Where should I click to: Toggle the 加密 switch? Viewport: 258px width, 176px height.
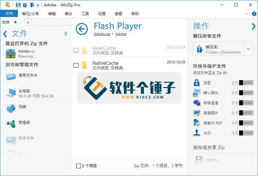(246, 83)
